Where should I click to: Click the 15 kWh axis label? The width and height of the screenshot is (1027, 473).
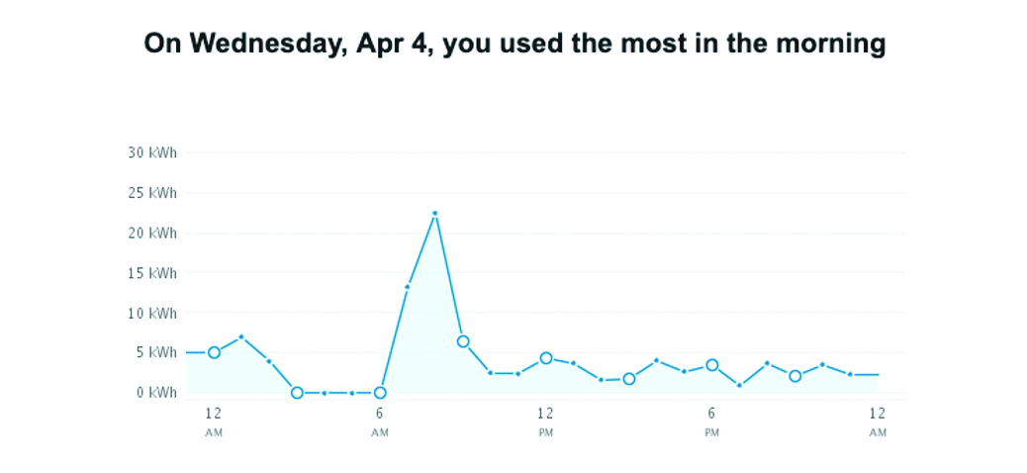152,272
